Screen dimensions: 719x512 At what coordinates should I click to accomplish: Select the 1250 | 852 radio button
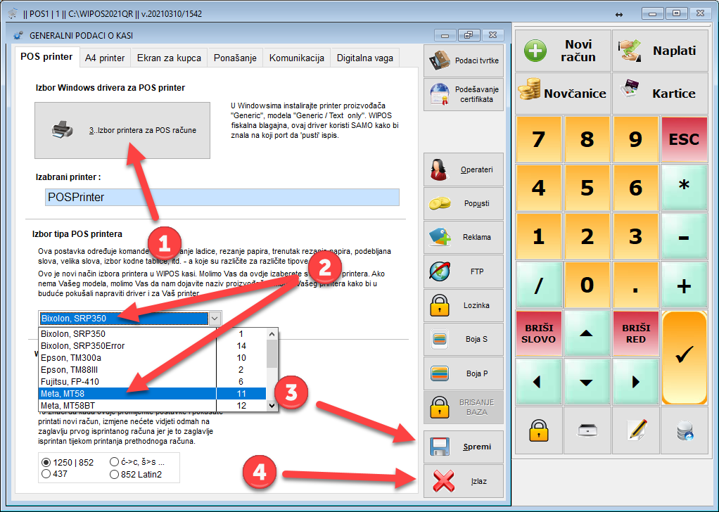[46, 463]
